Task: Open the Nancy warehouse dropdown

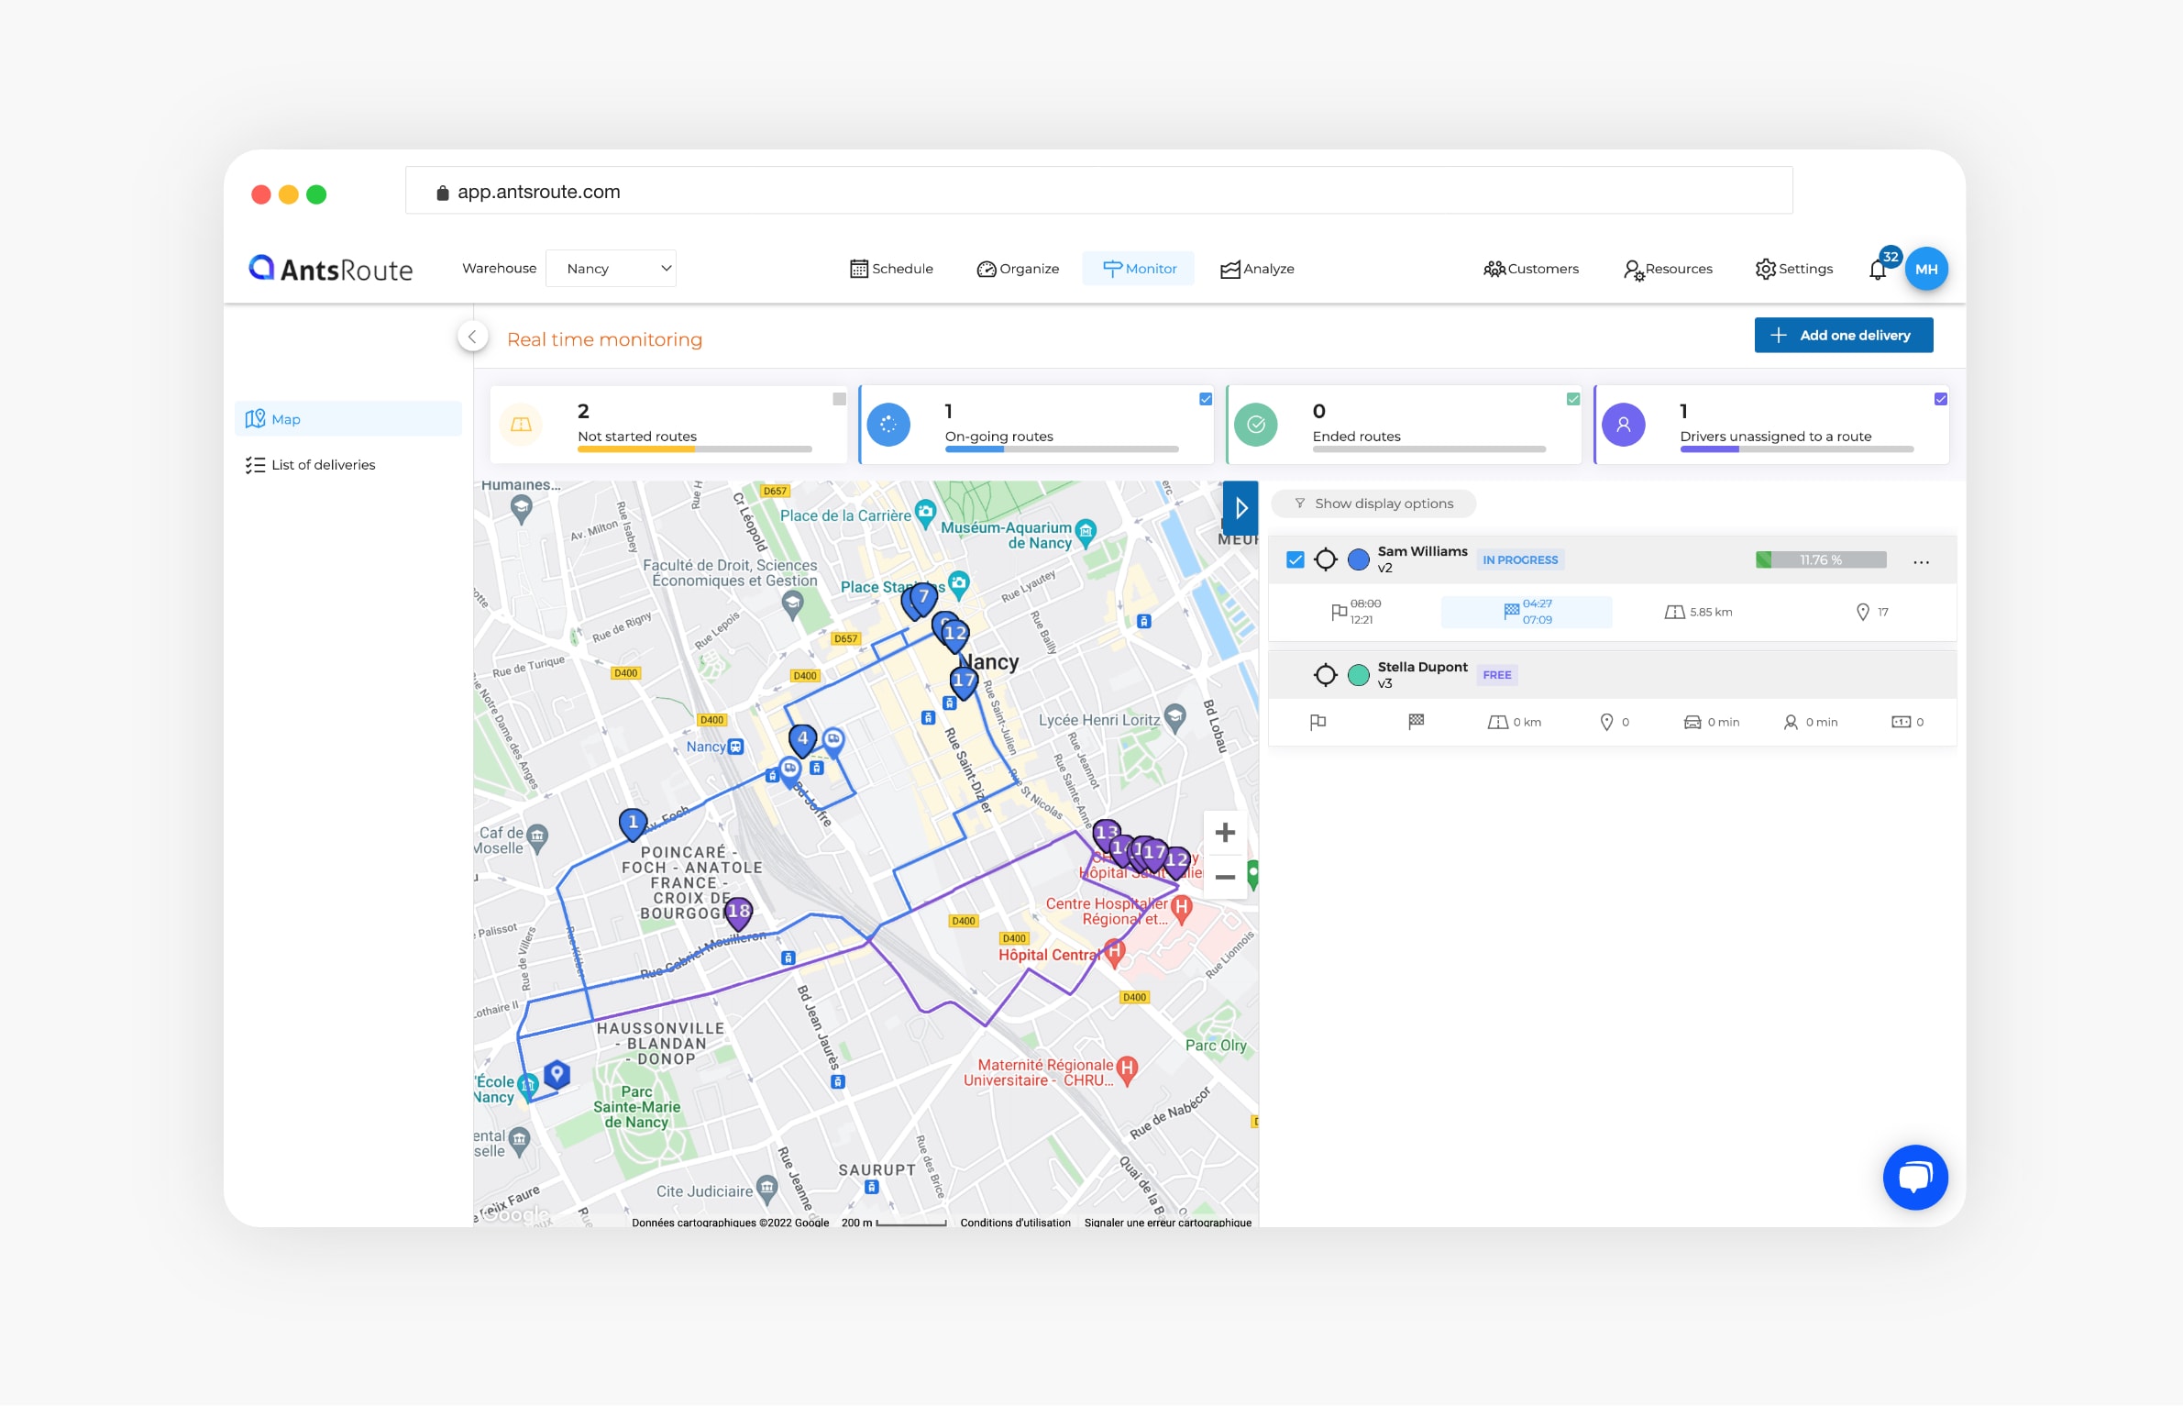Action: [612, 269]
